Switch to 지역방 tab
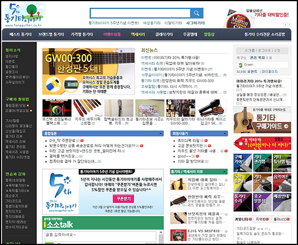The width and height of the screenshot is (298, 245). tap(262, 219)
